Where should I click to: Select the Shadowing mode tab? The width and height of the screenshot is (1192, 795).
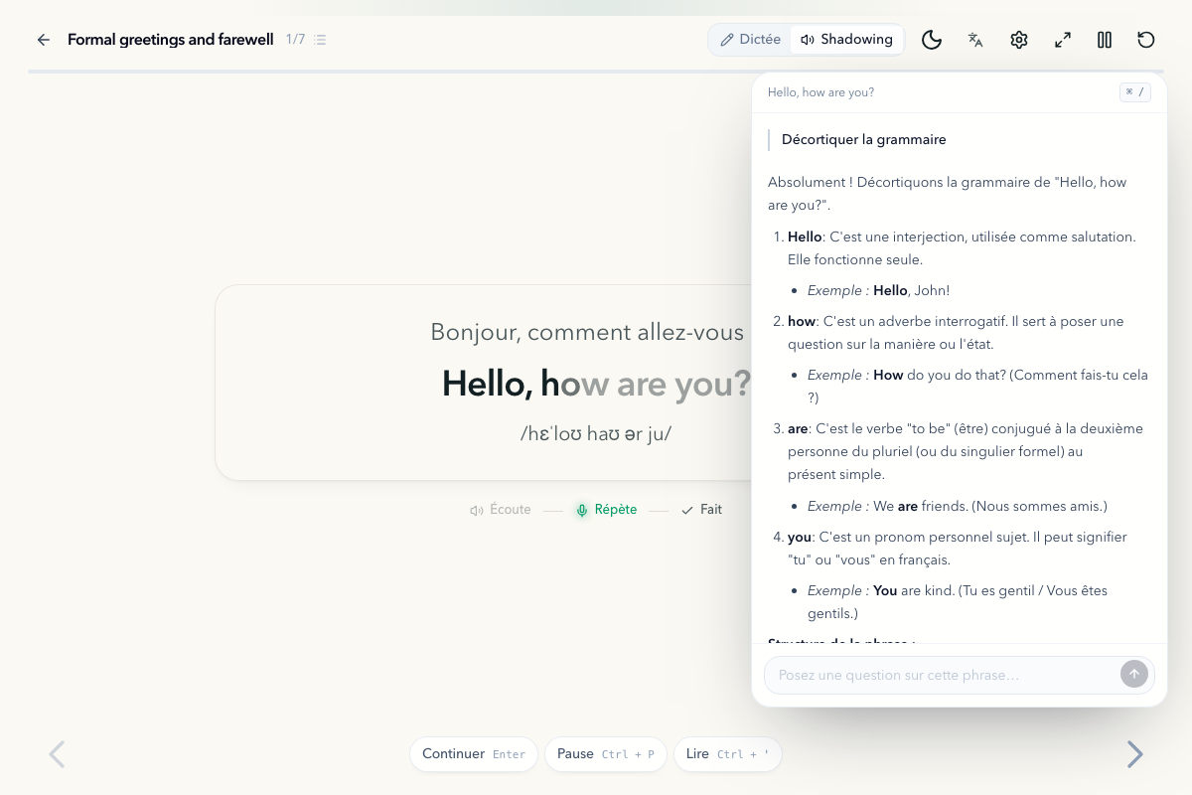pos(847,40)
